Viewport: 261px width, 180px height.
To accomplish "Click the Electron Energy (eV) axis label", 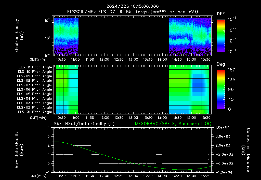I will [19, 36].
